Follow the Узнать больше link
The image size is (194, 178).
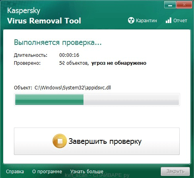[x=87, y=172]
